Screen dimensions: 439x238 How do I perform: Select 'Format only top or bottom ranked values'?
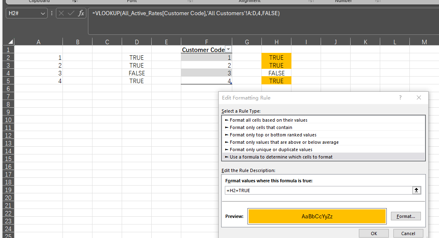pos(323,135)
